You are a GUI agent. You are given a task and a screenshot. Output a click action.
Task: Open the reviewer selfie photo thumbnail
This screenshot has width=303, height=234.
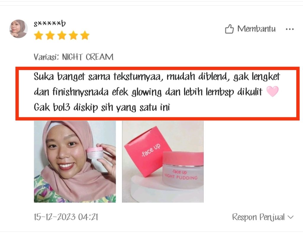click(75, 162)
